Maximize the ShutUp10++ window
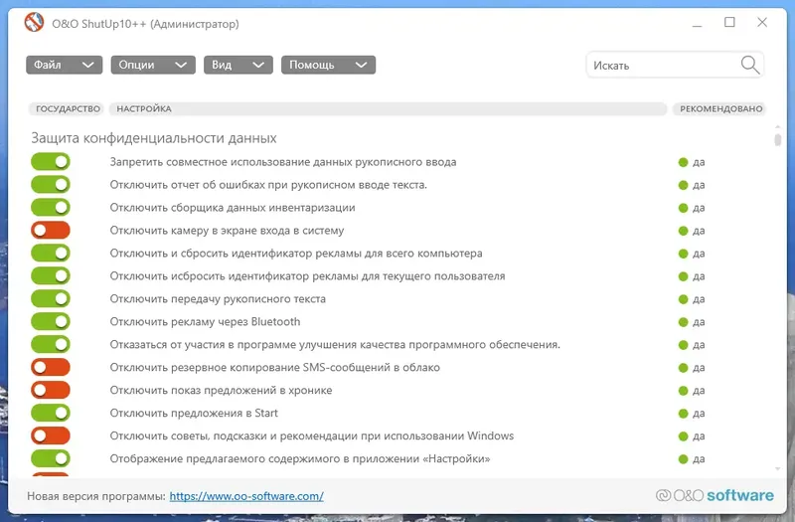Viewport: 795px width, 522px height. pyautogui.click(x=729, y=22)
